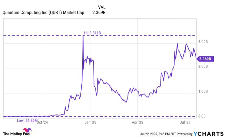
Task: Click the 0.00 y-axis label
Action: [202, 116]
